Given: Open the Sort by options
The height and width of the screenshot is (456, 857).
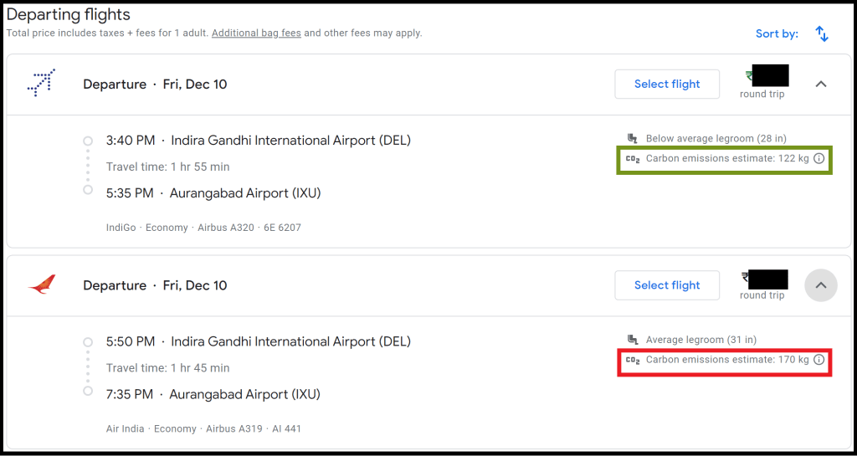Looking at the screenshot, I should 777,34.
